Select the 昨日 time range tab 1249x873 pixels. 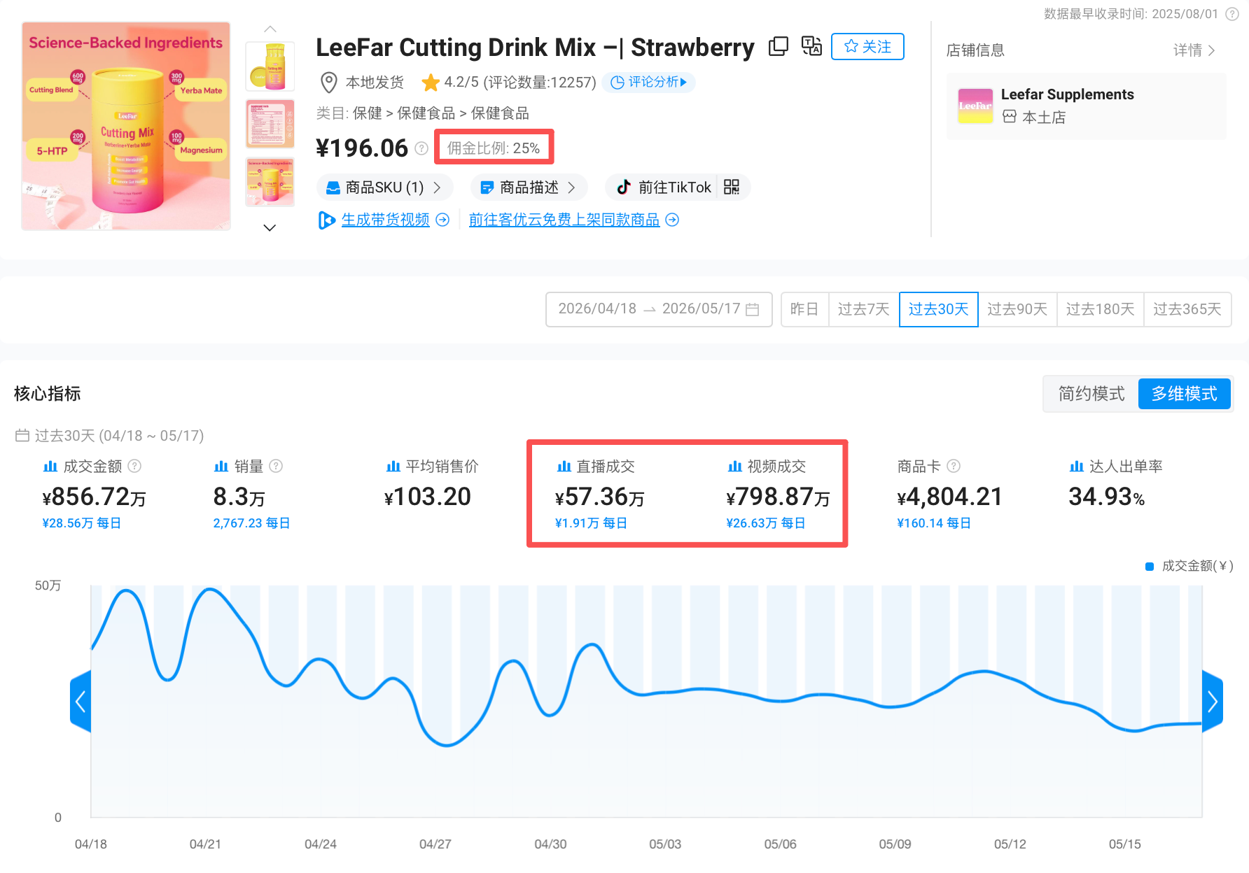click(x=804, y=309)
